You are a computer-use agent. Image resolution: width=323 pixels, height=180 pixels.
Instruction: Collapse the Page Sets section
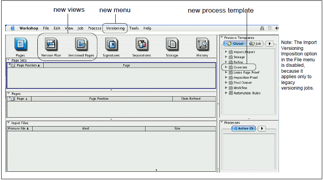click(8, 60)
